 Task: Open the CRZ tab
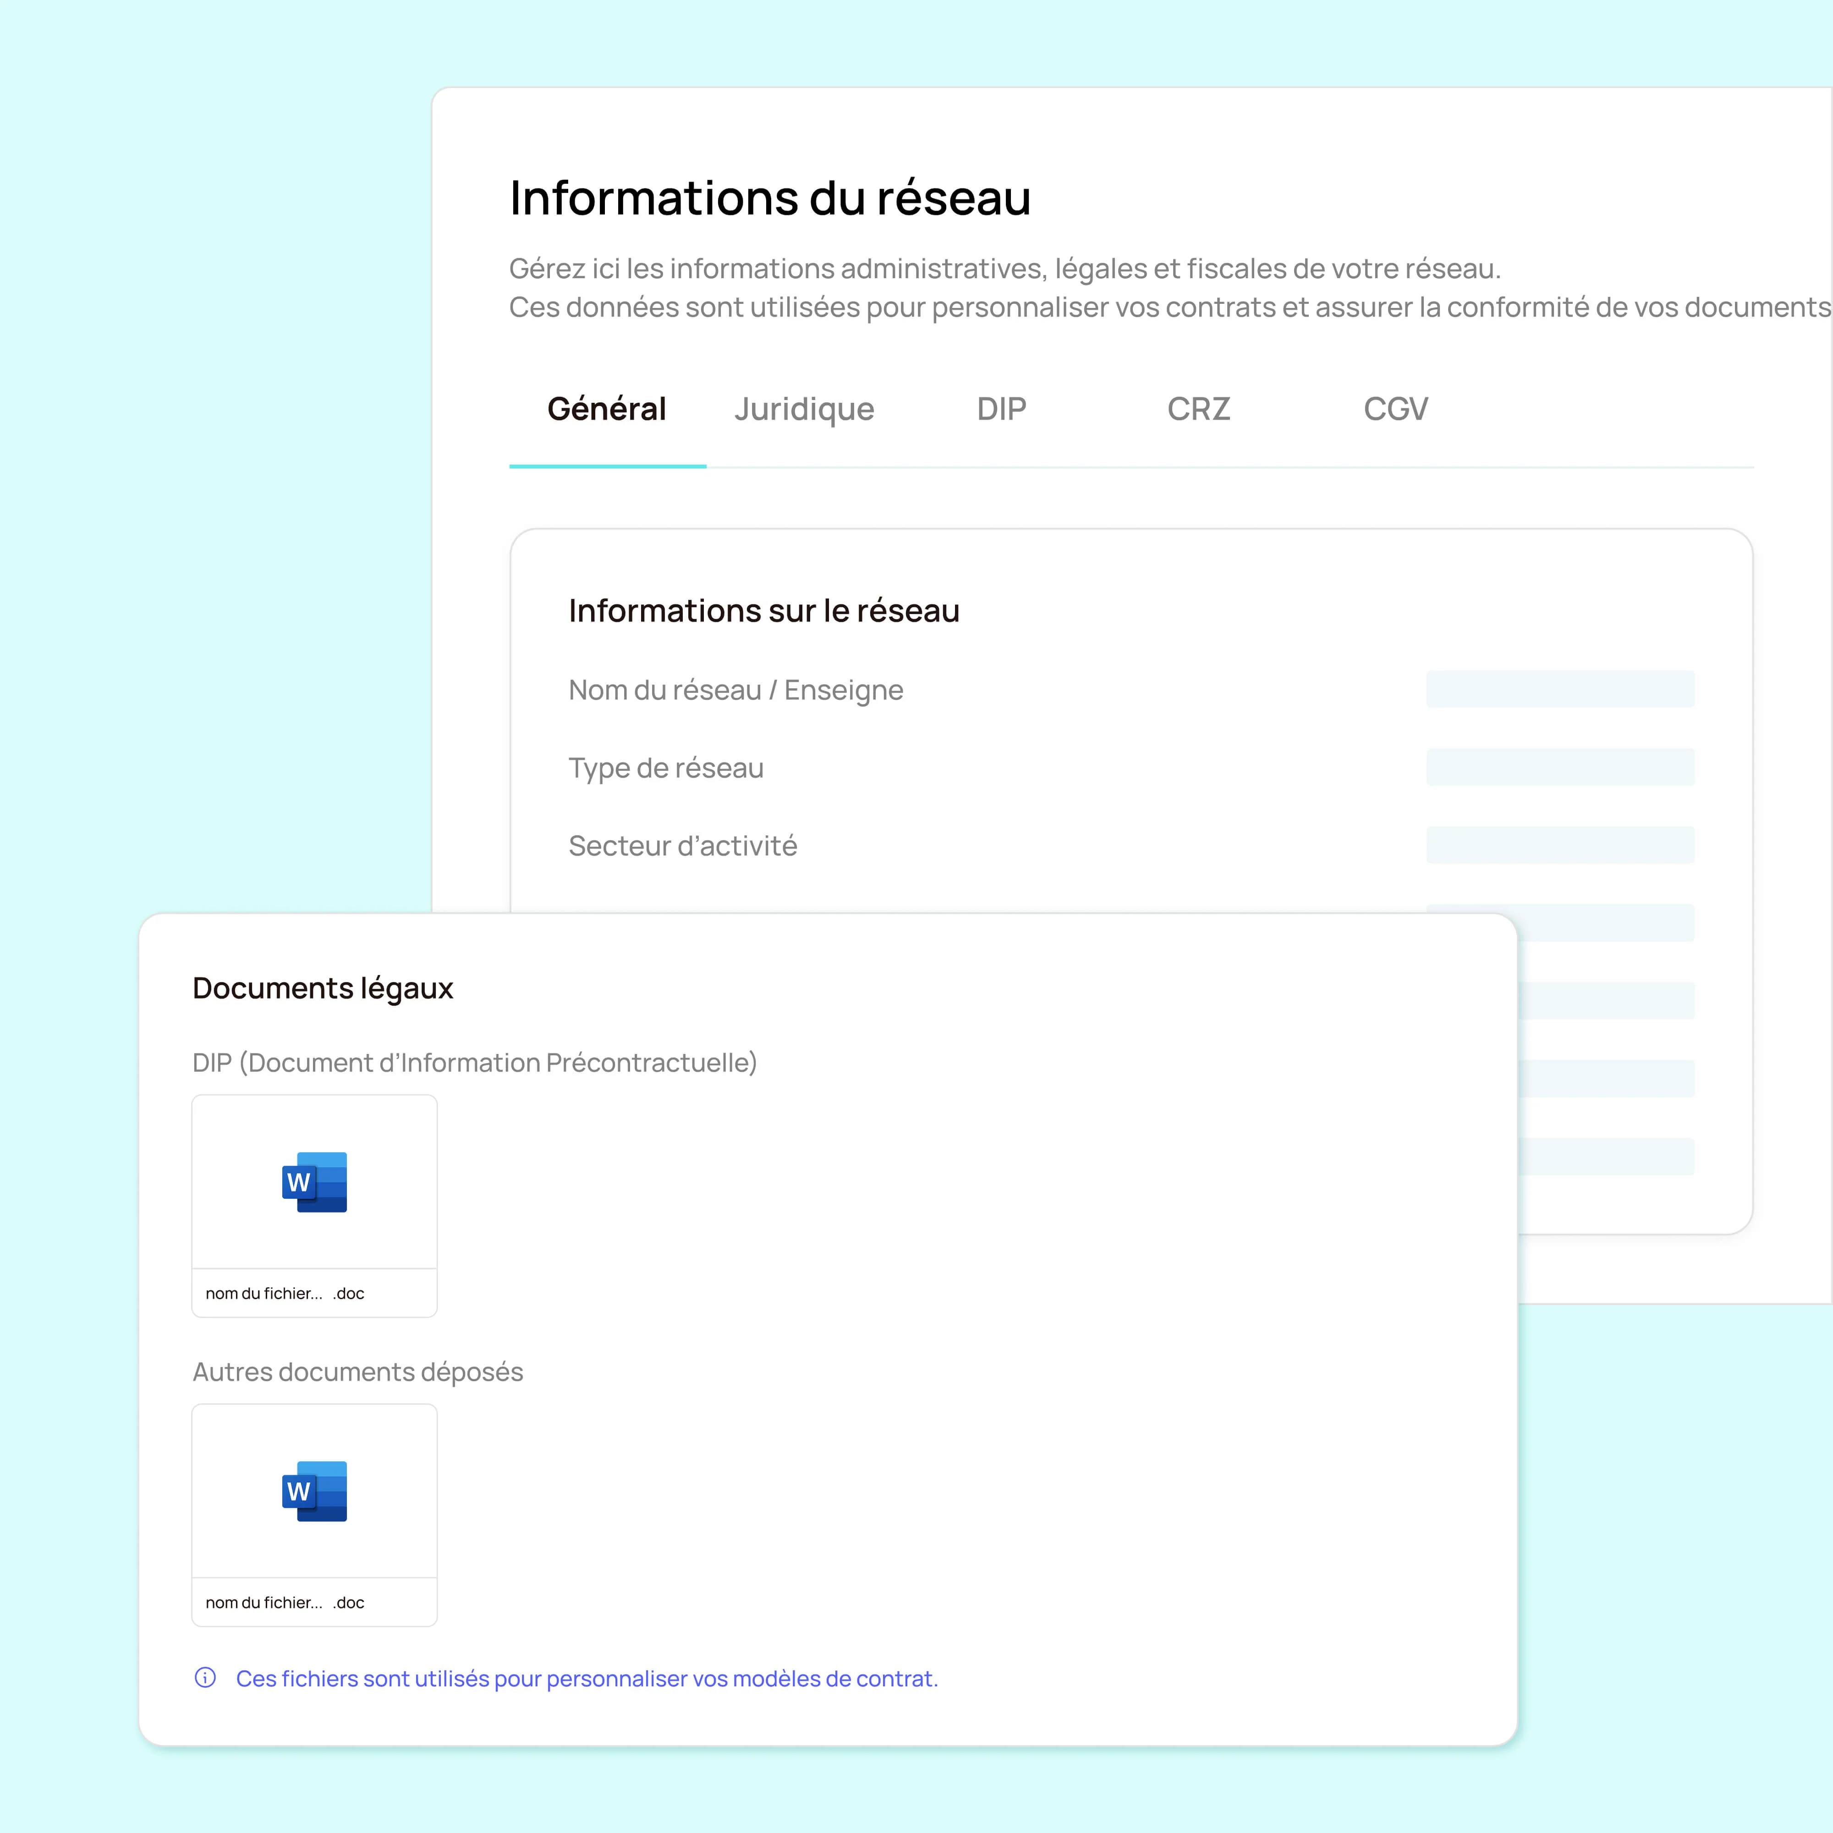tap(1198, 409)
